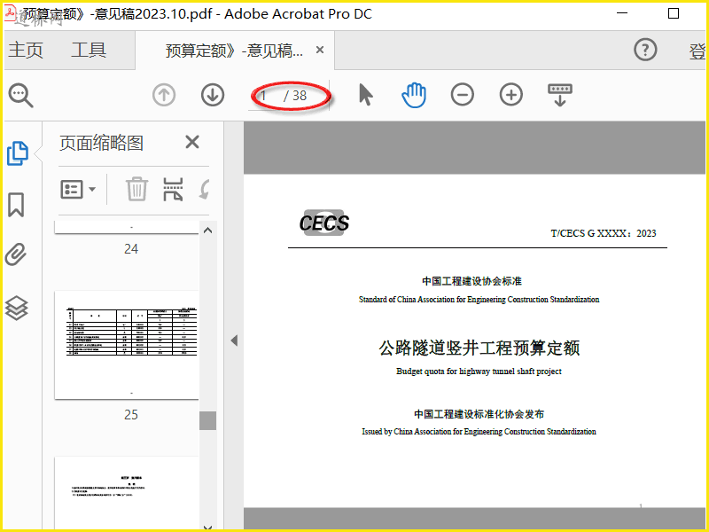Switch to the 工具 tab

89,50
